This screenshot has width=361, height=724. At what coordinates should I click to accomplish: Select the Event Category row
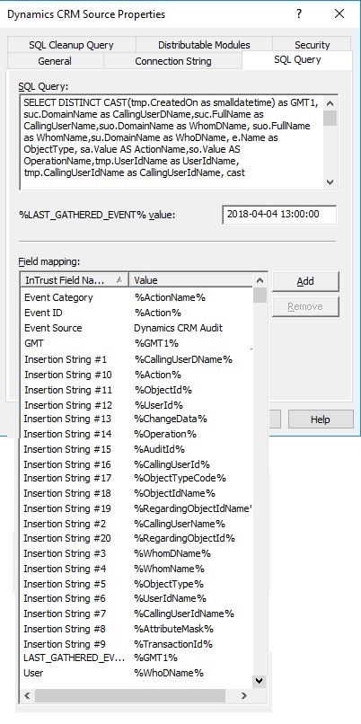[x=137, y=297]
